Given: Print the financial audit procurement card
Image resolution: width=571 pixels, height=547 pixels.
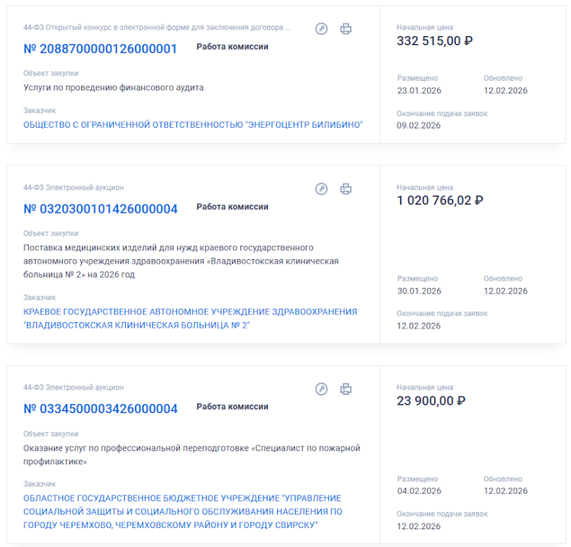Looking at the screenshot, I should 346,29.
